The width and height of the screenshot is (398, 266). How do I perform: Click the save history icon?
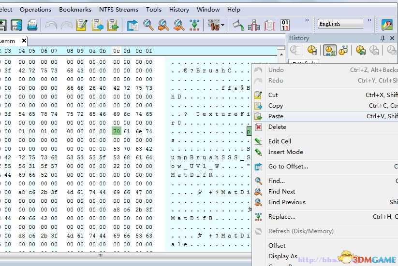pos(360,50)
